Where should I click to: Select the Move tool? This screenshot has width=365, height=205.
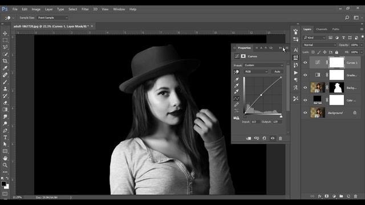pyautogui.click(x=5, y=34)
